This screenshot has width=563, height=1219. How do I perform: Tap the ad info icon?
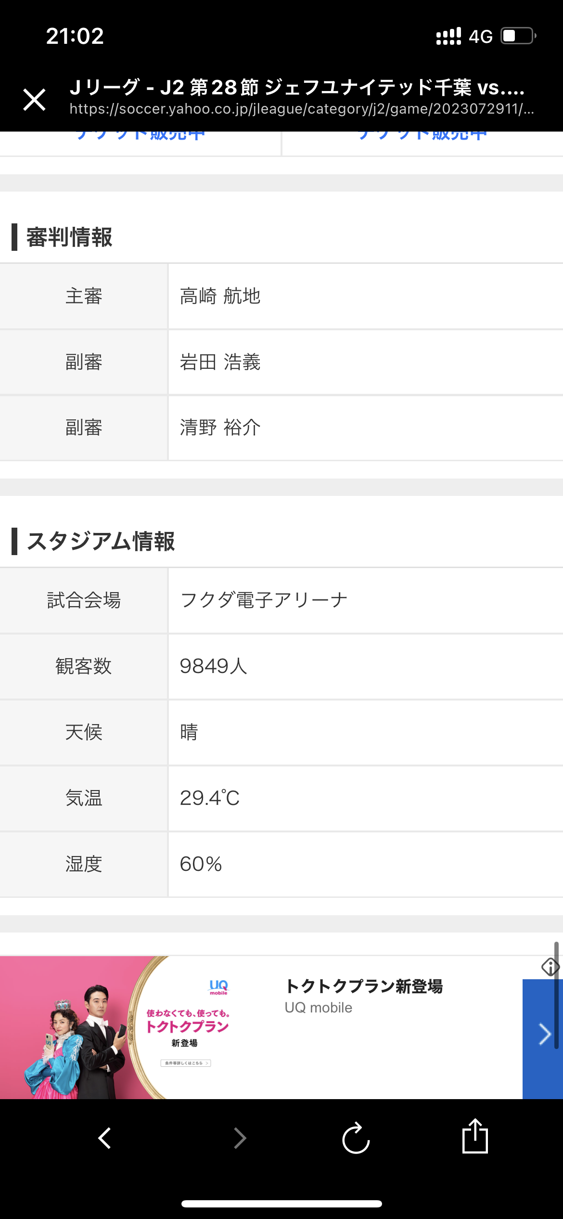click(x=550, y=966)
